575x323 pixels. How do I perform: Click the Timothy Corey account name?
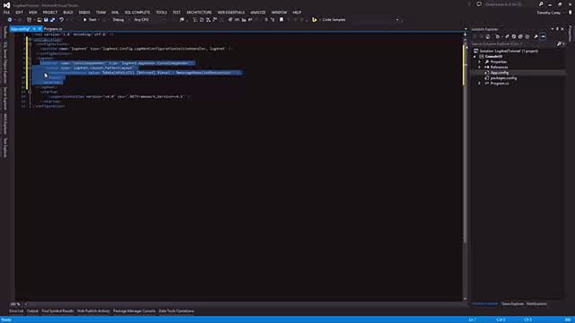(548, 13)
